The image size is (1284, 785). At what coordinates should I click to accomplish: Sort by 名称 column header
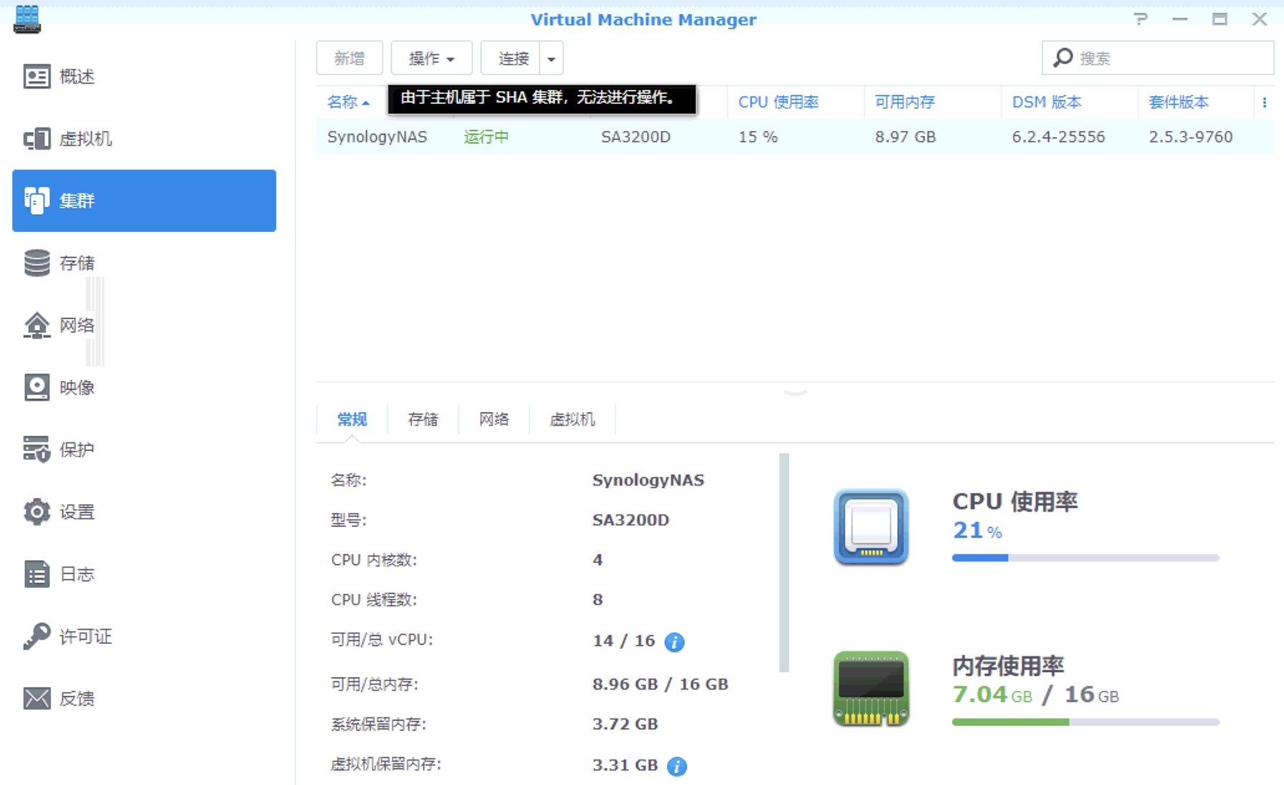click(349, 102)
